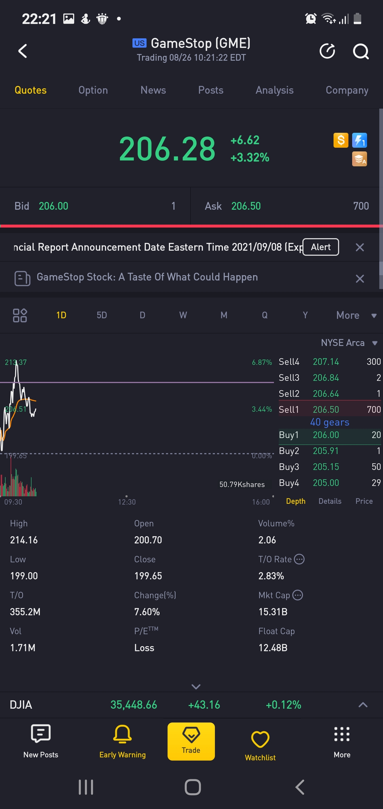Open the NYSE Arca exchange dropdown
The width and height of the screenshot is (383, 809).
(348, 343)
